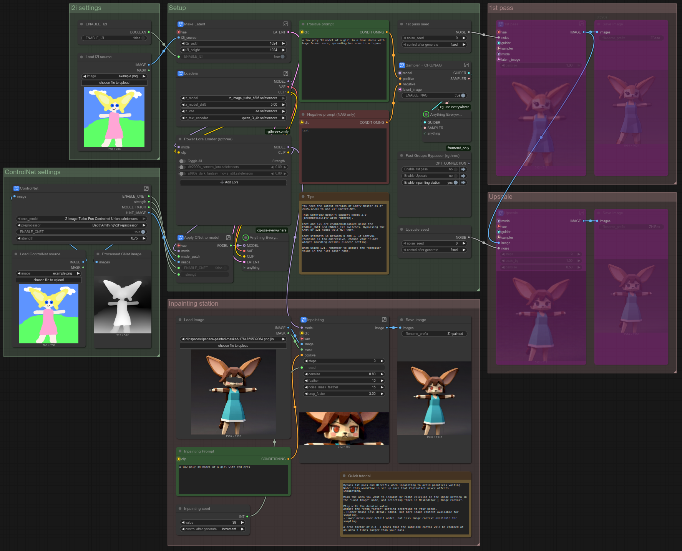This screenshot has height=551, width=682.
Task: Enable the zit/2000s_camera_lora lora toggle
Action: [x=183, y=167]
